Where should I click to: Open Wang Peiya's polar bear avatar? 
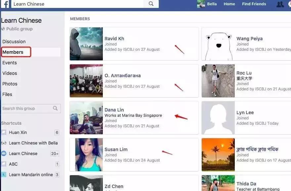pos(218,44)
